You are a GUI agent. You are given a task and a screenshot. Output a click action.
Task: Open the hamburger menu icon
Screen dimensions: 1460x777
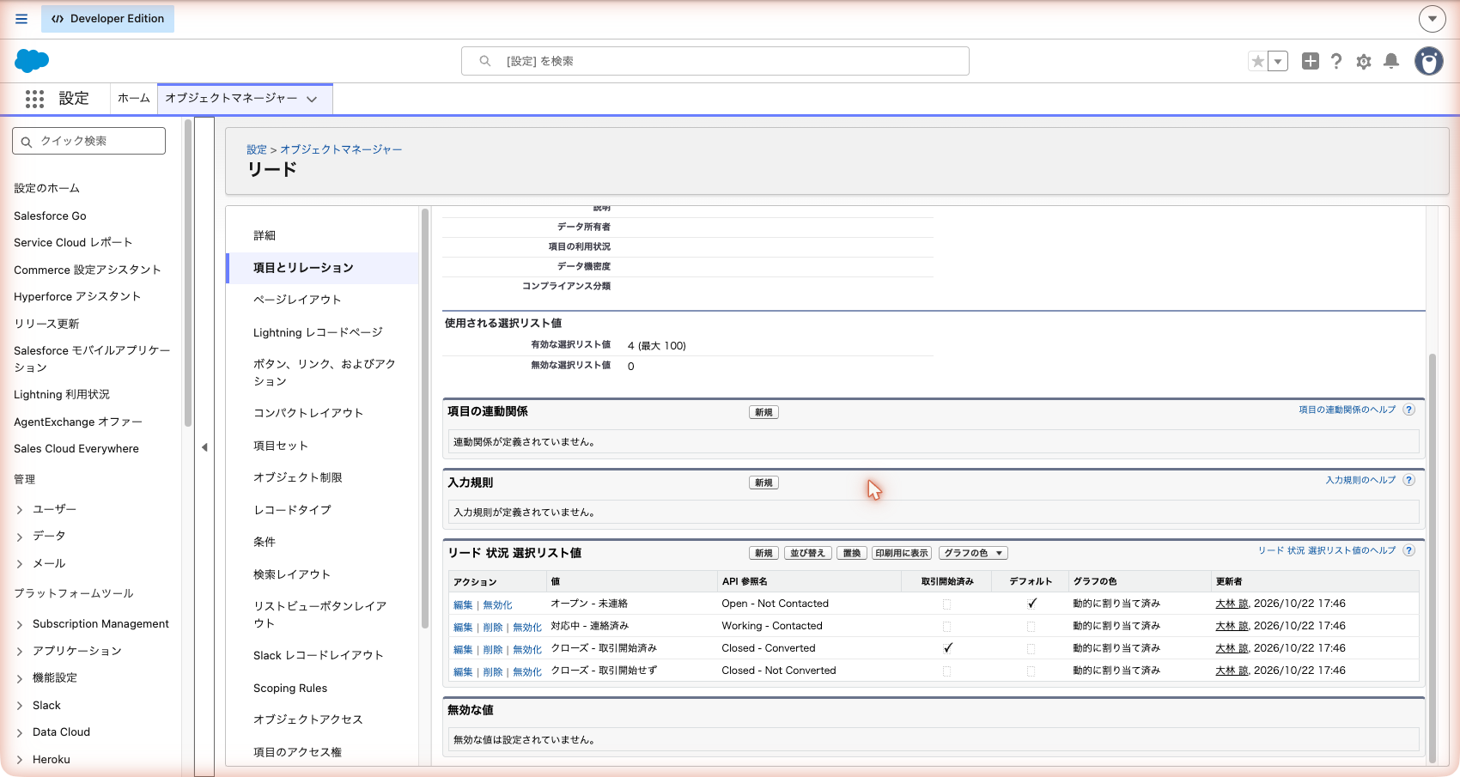pyautogui.click(x=21, y=19)
